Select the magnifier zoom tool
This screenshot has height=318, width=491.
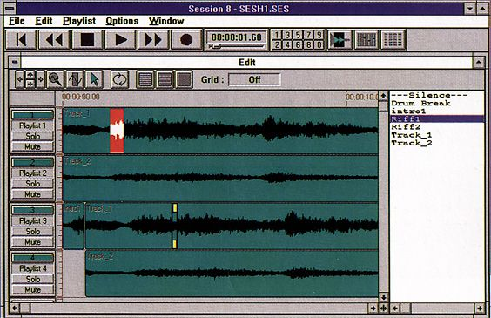pos(55,79)
